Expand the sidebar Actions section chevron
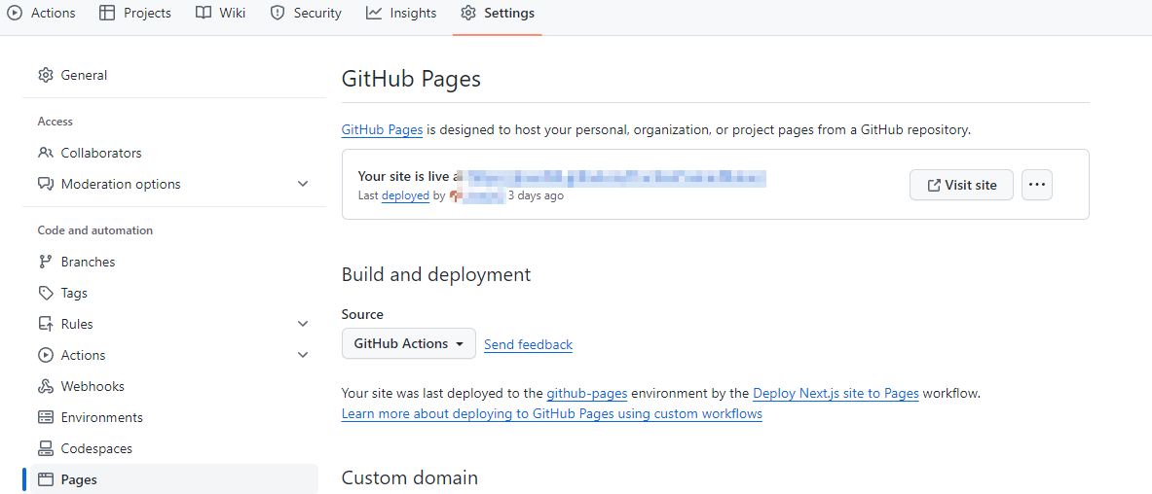The width and height of the screenshot is (1152, 494). 303,355
